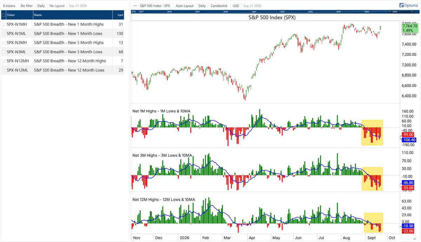Click the 'Oct' label on the date axis

(x=392, y=238)
